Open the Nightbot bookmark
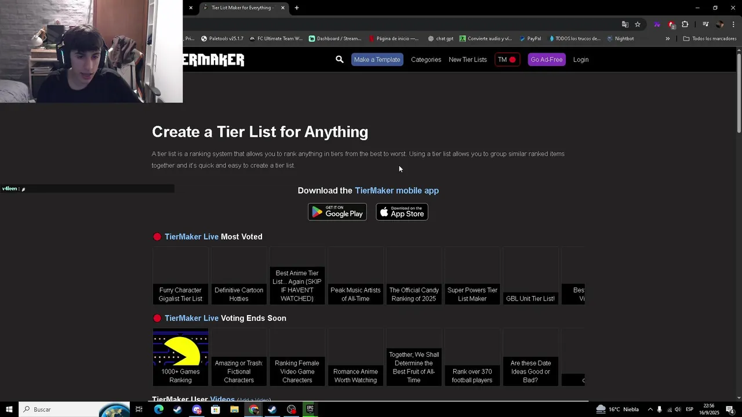The height and width of the screenshot is (417, 742). point(620,39)
